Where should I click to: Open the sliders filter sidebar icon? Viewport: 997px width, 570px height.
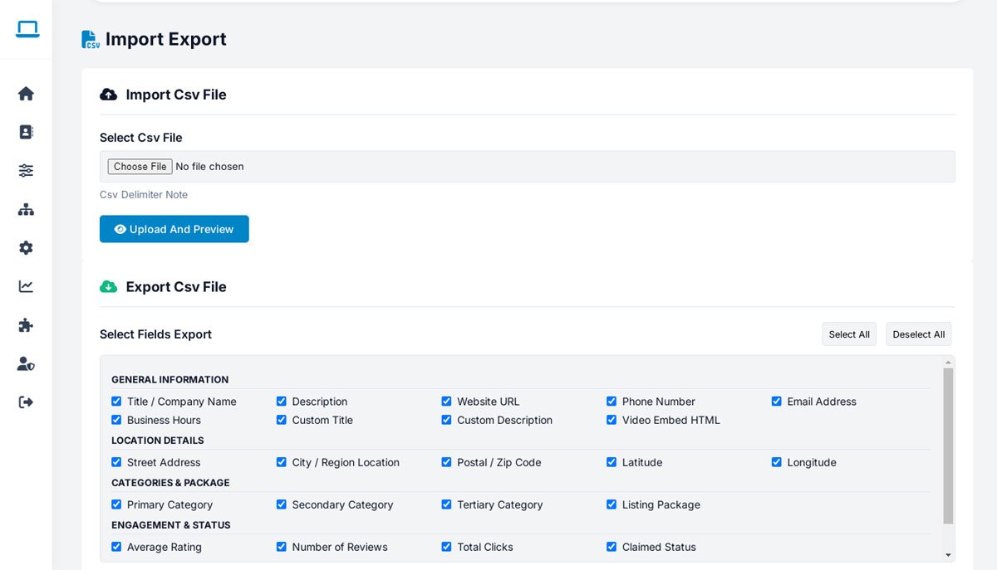[26, 170]
